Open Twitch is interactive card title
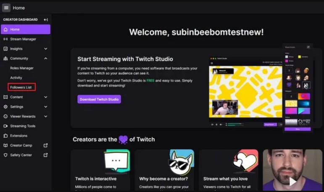The height and width of the screenshot is (192, 324). (x=96, y=179)
